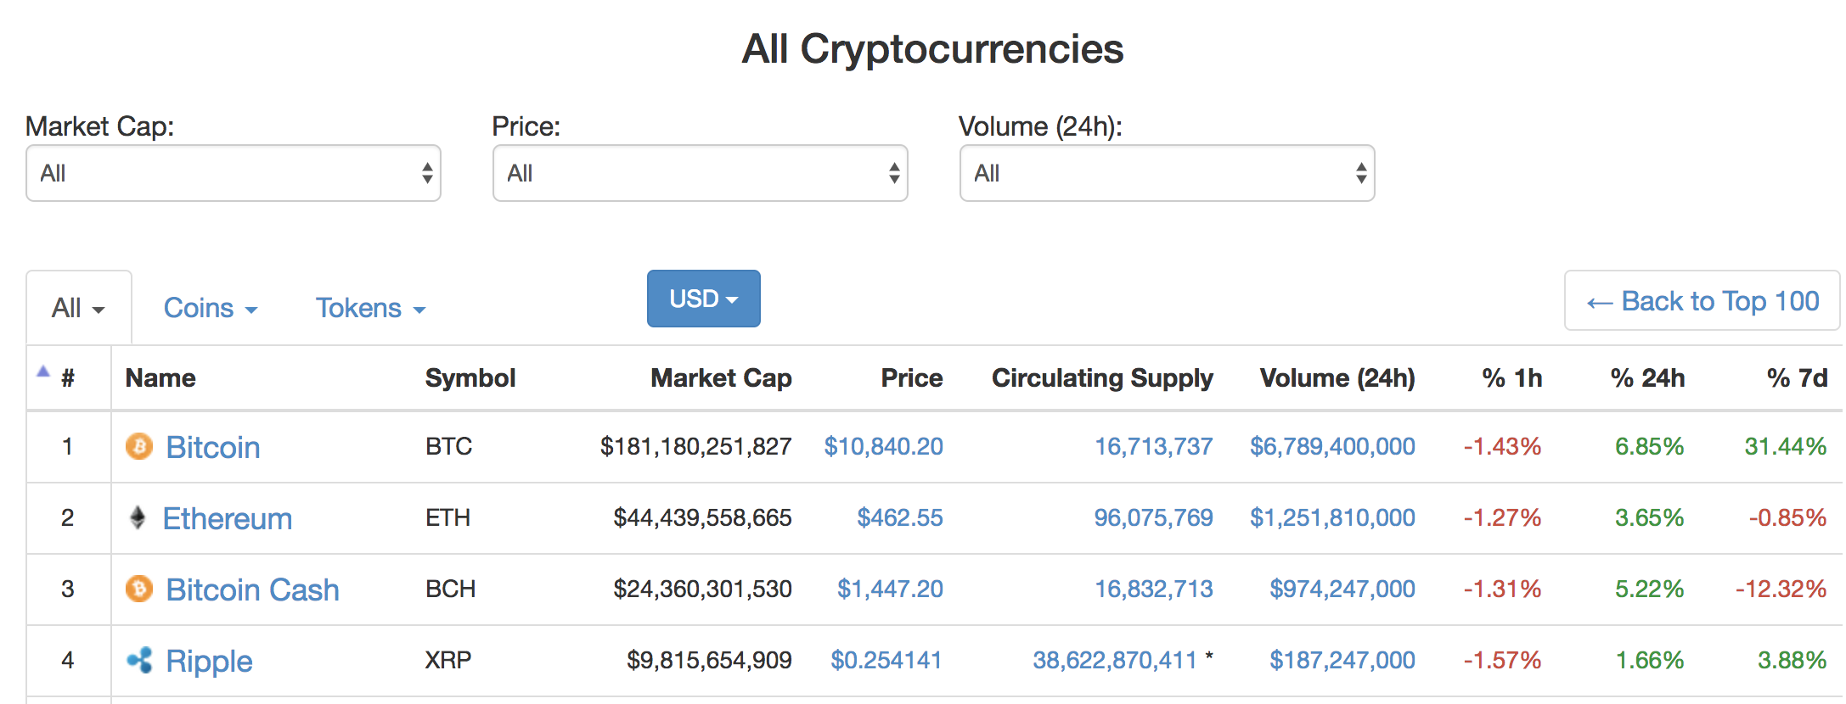Viewport: 1846px width, 704px height.
Task: Click the Ethereum diamond logo icon
Action: [138, 517]
